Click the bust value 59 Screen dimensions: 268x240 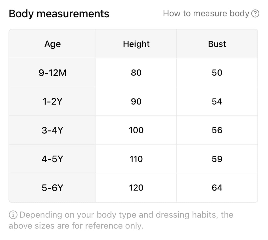tap(217, 159)
